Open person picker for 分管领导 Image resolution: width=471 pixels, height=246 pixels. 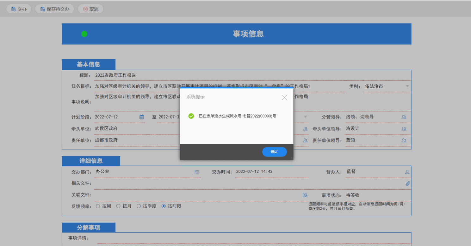tap(404, 117)
